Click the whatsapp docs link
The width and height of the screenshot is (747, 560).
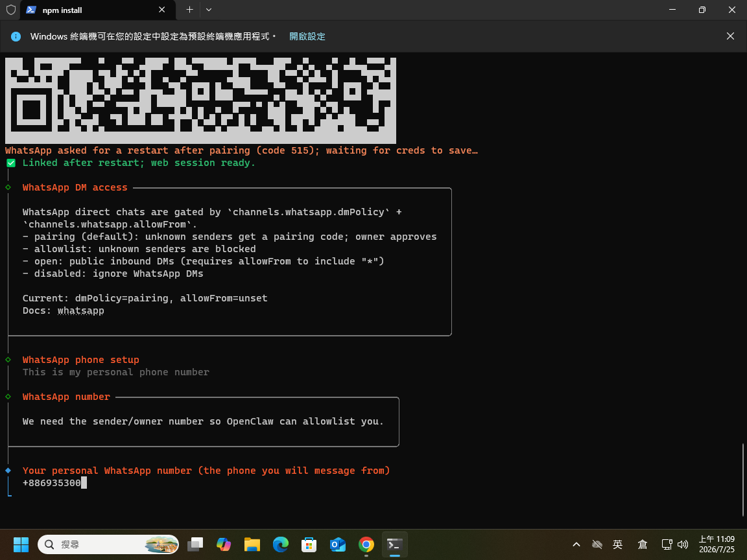[80, 310]
